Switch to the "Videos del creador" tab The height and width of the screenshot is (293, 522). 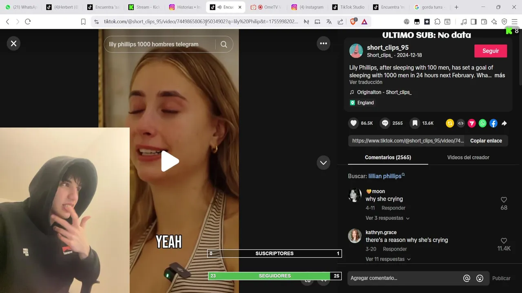point(468,157)
